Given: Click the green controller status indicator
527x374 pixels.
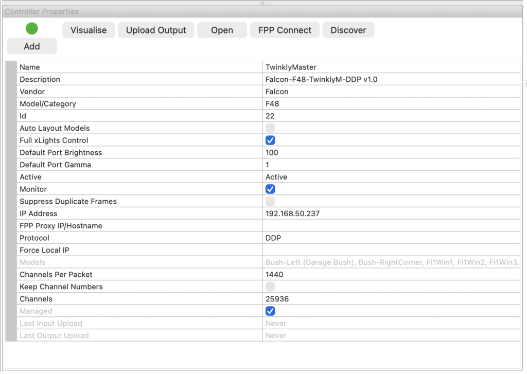Looking at the screenshot, I should 32,29.
